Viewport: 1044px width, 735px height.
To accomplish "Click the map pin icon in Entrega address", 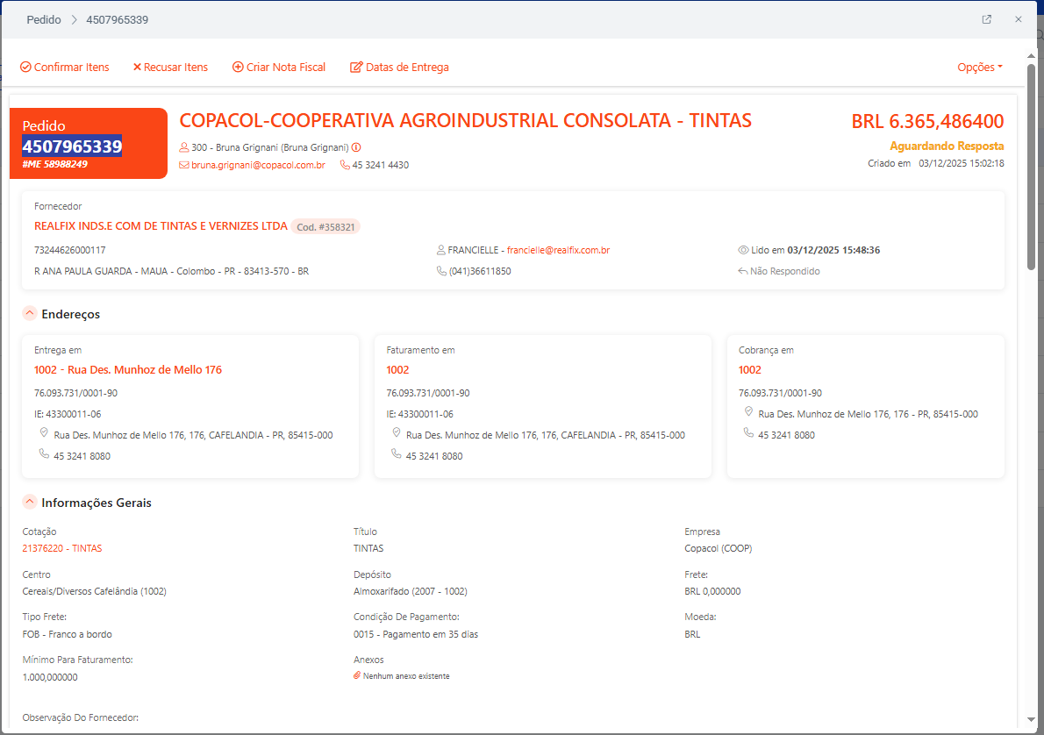I will click(44, 434).
